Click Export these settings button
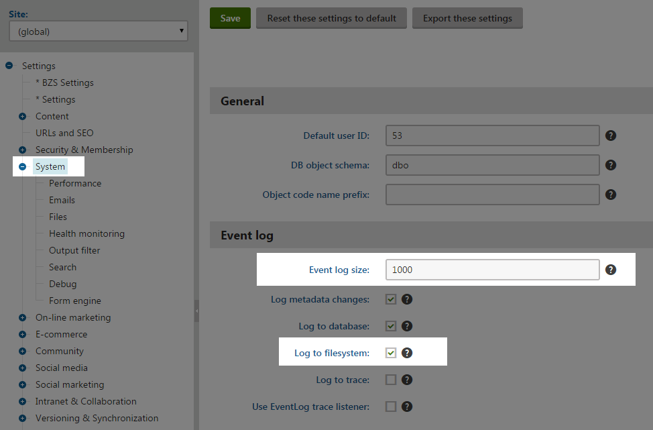This screenshot has height=430, width=653. (467, 18)
